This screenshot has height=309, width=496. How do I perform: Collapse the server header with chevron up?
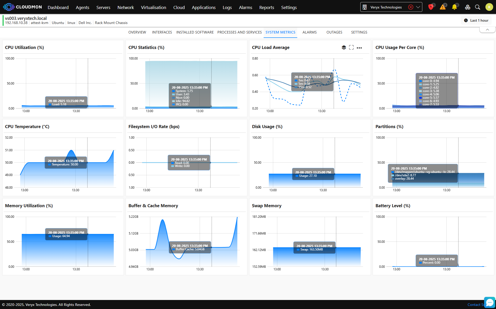pyautogui.click(x=487, y=30)
